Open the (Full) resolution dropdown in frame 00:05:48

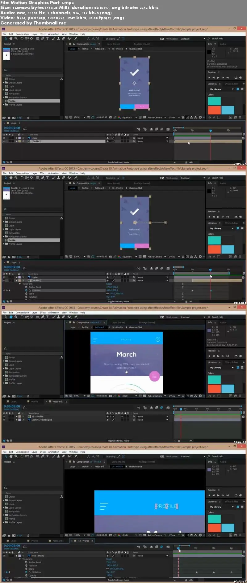129,535
